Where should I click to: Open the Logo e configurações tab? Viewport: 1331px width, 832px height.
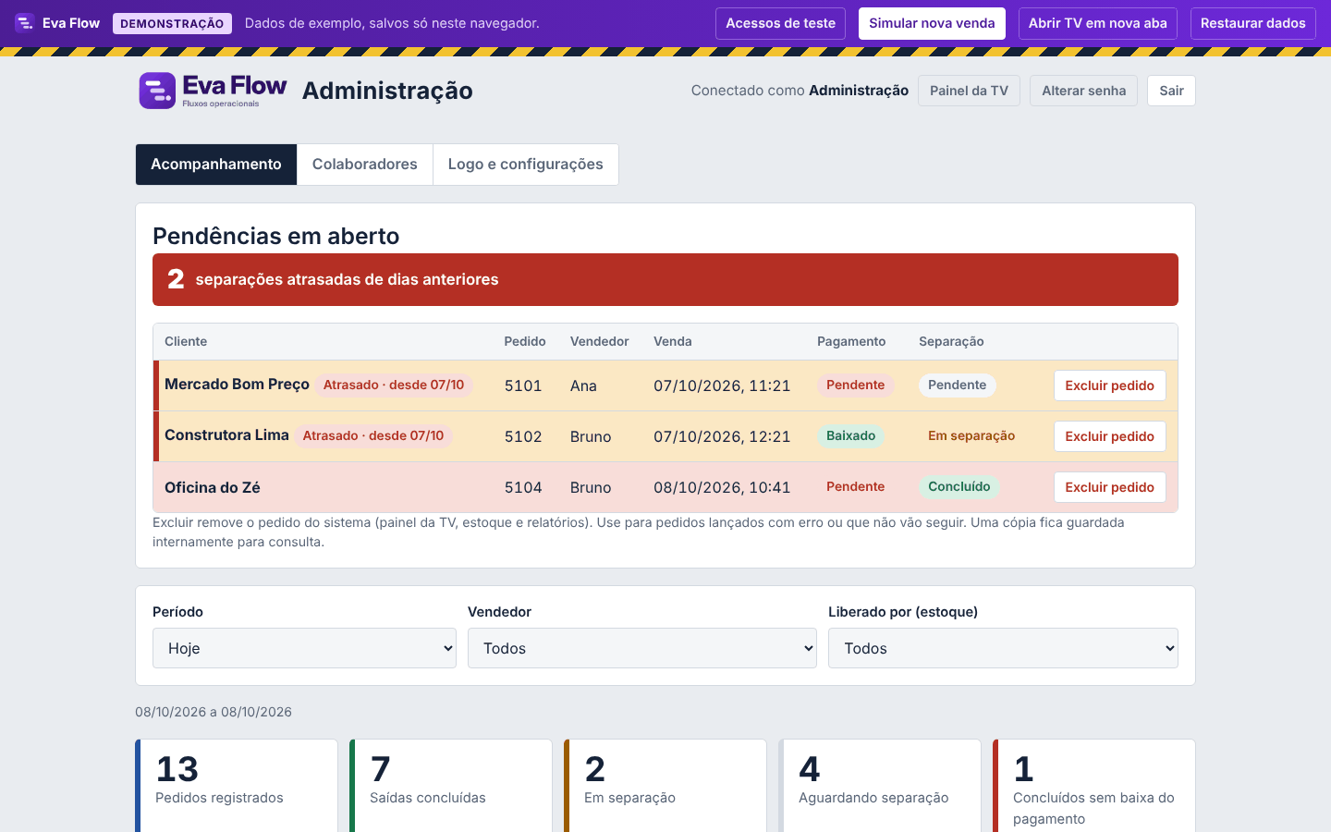point(525,165)
